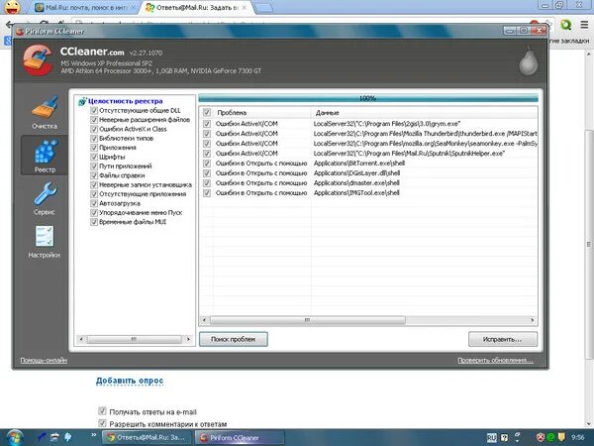Image resolution: width=594 pixels, height=446 pixels.
Task: Toggle the Шрифты checkbox
Action: click(94, 157)
